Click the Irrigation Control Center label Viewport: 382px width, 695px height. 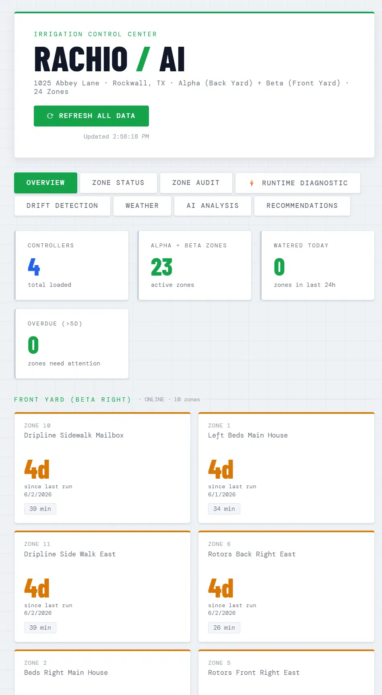point(95,34)
